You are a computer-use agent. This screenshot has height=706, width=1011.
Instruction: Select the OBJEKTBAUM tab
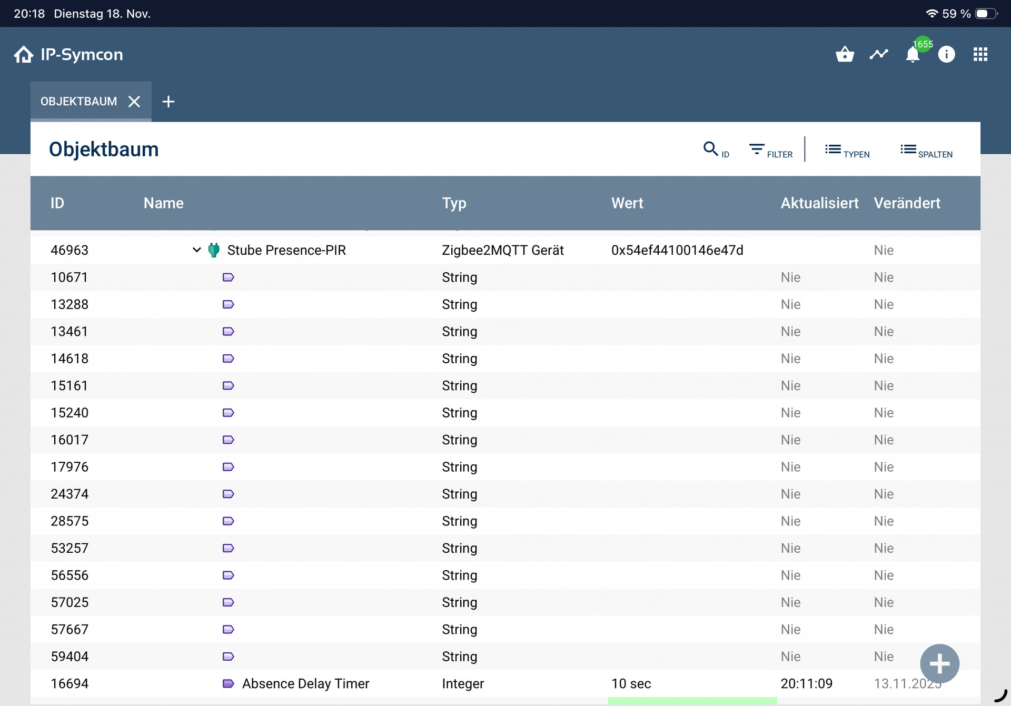click(x=78, y=101)
